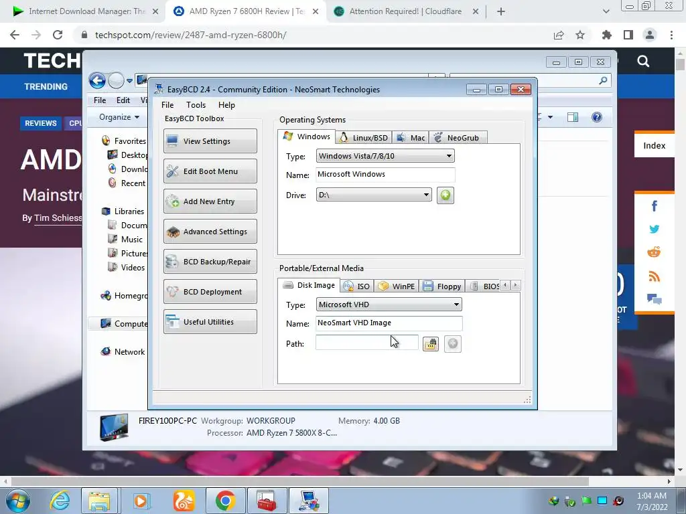Open the Windows Start menu
The image size is (686, 514).
pos(18,501)
